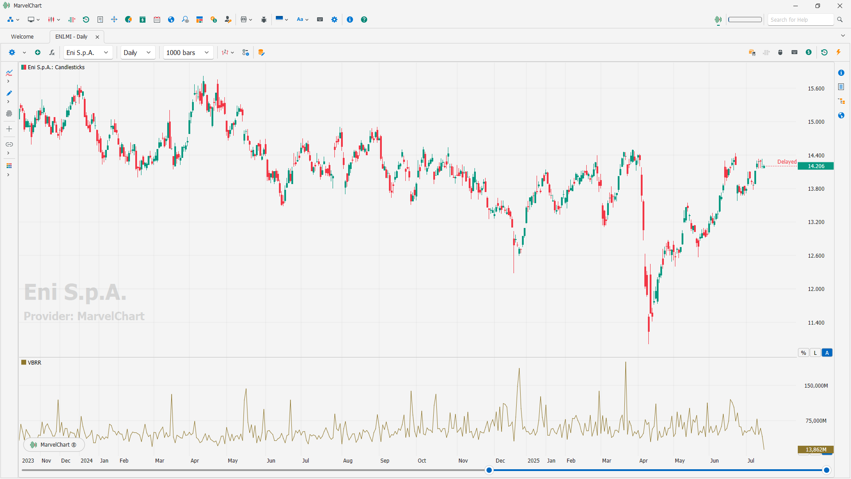Click the time and sales list icon
Image resolution: width=851 pixels, height=479 pixels.
[72, 20]
